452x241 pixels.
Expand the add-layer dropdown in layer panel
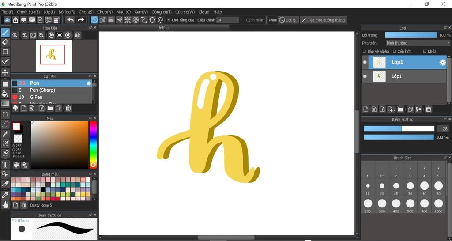tap(391, 109)
